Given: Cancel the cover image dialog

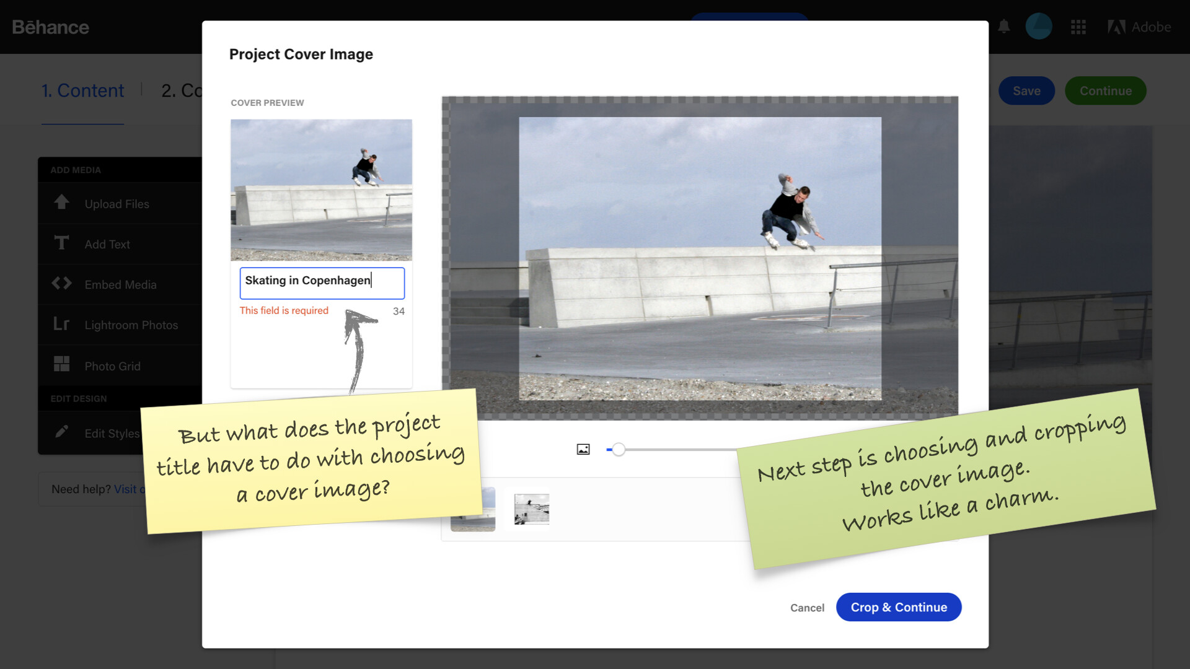Looking at the screenshot, I should click(x=807, y=608).
